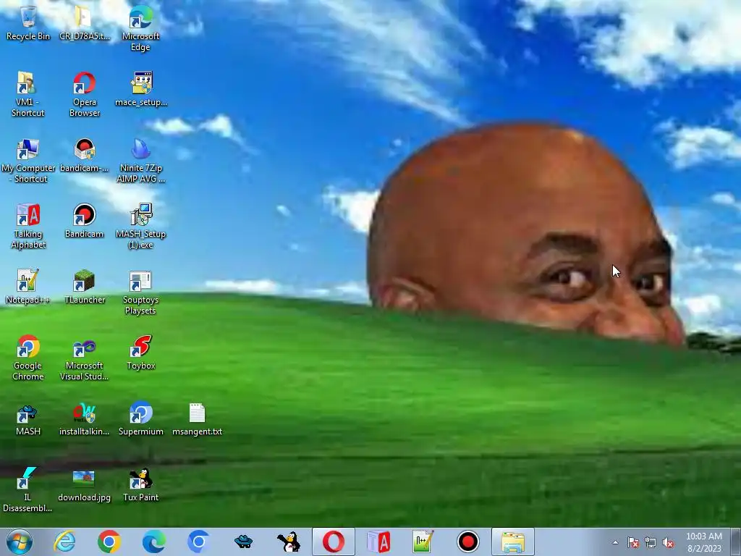Select the msangent.txt file icon
This screenshot has width=741, height=556.
pos(197,418)
